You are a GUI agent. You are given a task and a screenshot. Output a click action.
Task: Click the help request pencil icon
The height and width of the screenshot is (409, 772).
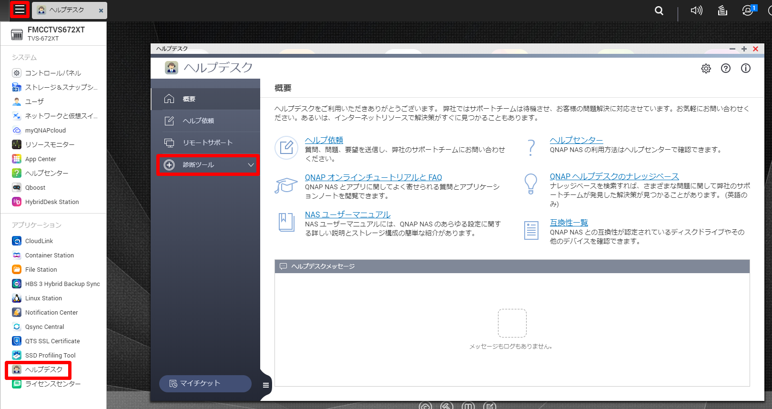(x=286, y=148)
